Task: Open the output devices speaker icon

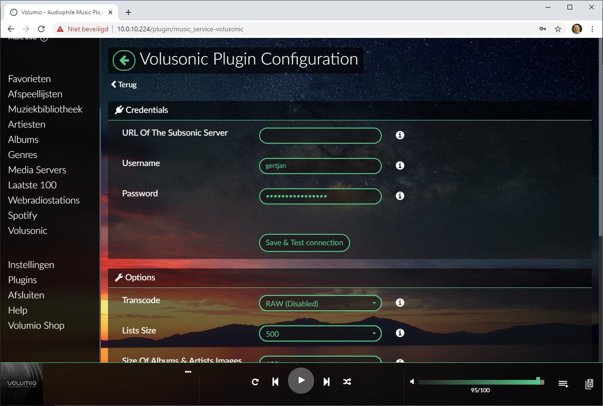Action: click(589, 384)
